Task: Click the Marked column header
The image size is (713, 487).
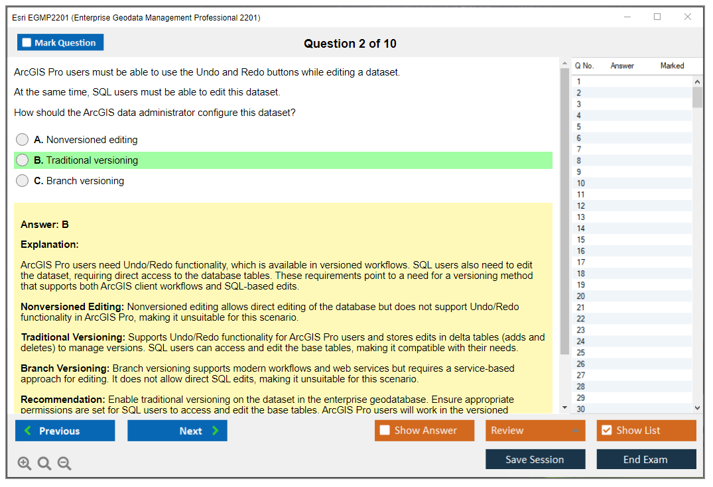Action: coord(672,66)
